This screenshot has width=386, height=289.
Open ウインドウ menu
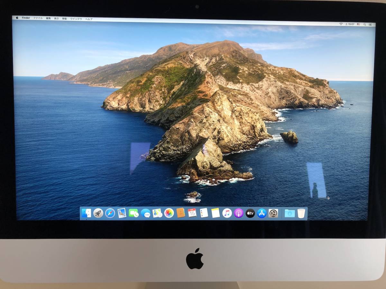pos(76,19)
